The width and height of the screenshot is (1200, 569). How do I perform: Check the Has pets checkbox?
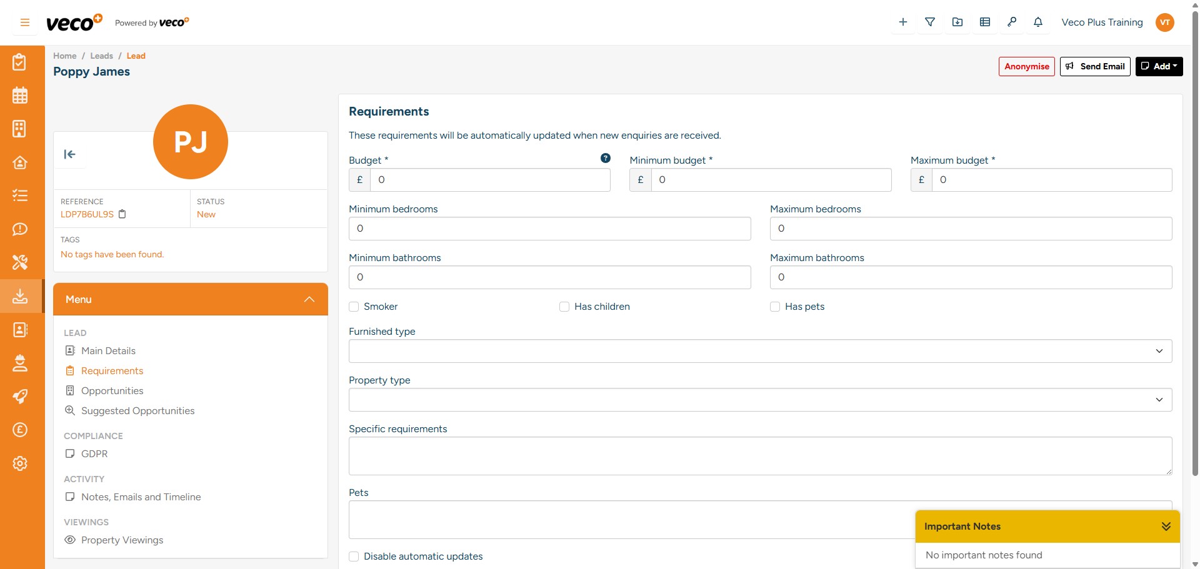tap(775, 307)
